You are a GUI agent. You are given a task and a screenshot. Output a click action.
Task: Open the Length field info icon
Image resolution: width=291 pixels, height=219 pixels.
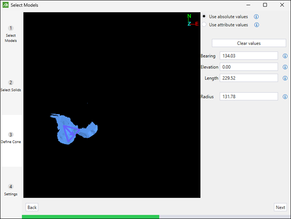pos(285,78)
